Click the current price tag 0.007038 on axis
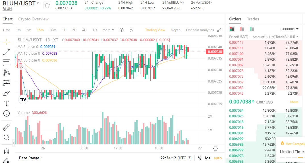The width and height of the screenshot is (305, 163). [215, 52]
